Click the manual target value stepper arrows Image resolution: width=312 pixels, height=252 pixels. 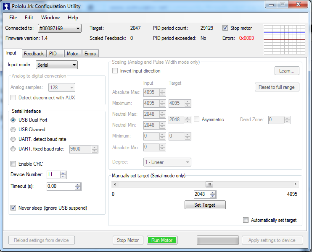[x=213, y=194]
